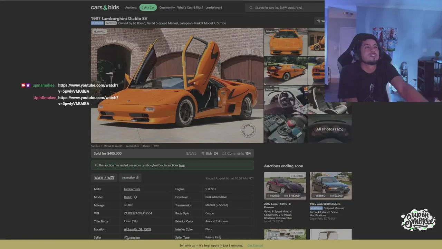442x249 pixels.
Task: Click the clock icon on the Ferrari 599 card
Action: pyautogui.click(x=268, y=196)
